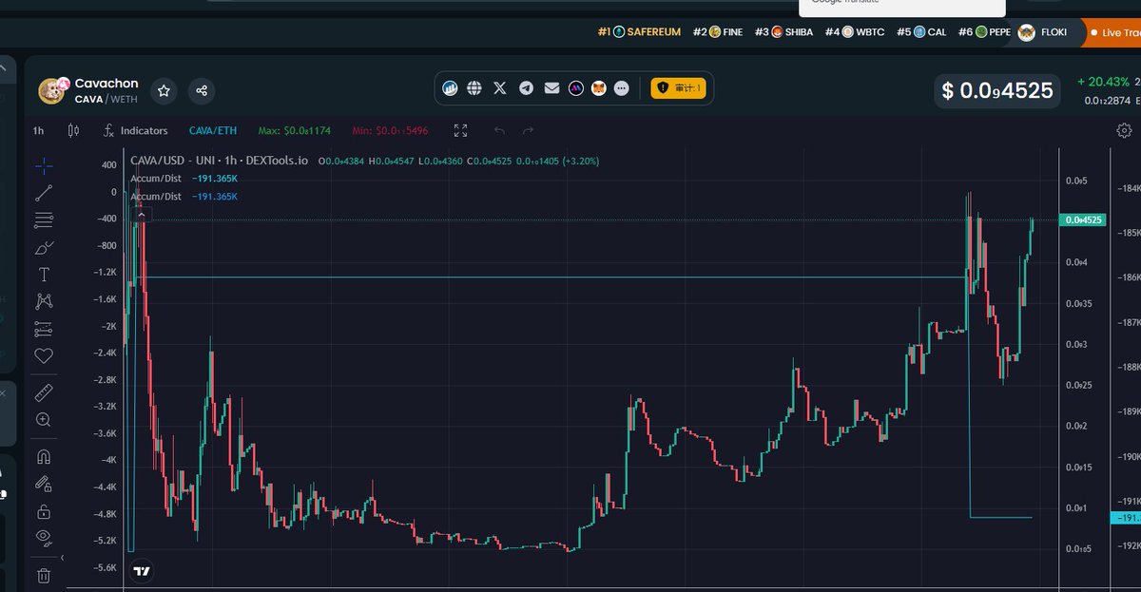
Task: Open hot pair #3 SHIBA
Action: 783,31
